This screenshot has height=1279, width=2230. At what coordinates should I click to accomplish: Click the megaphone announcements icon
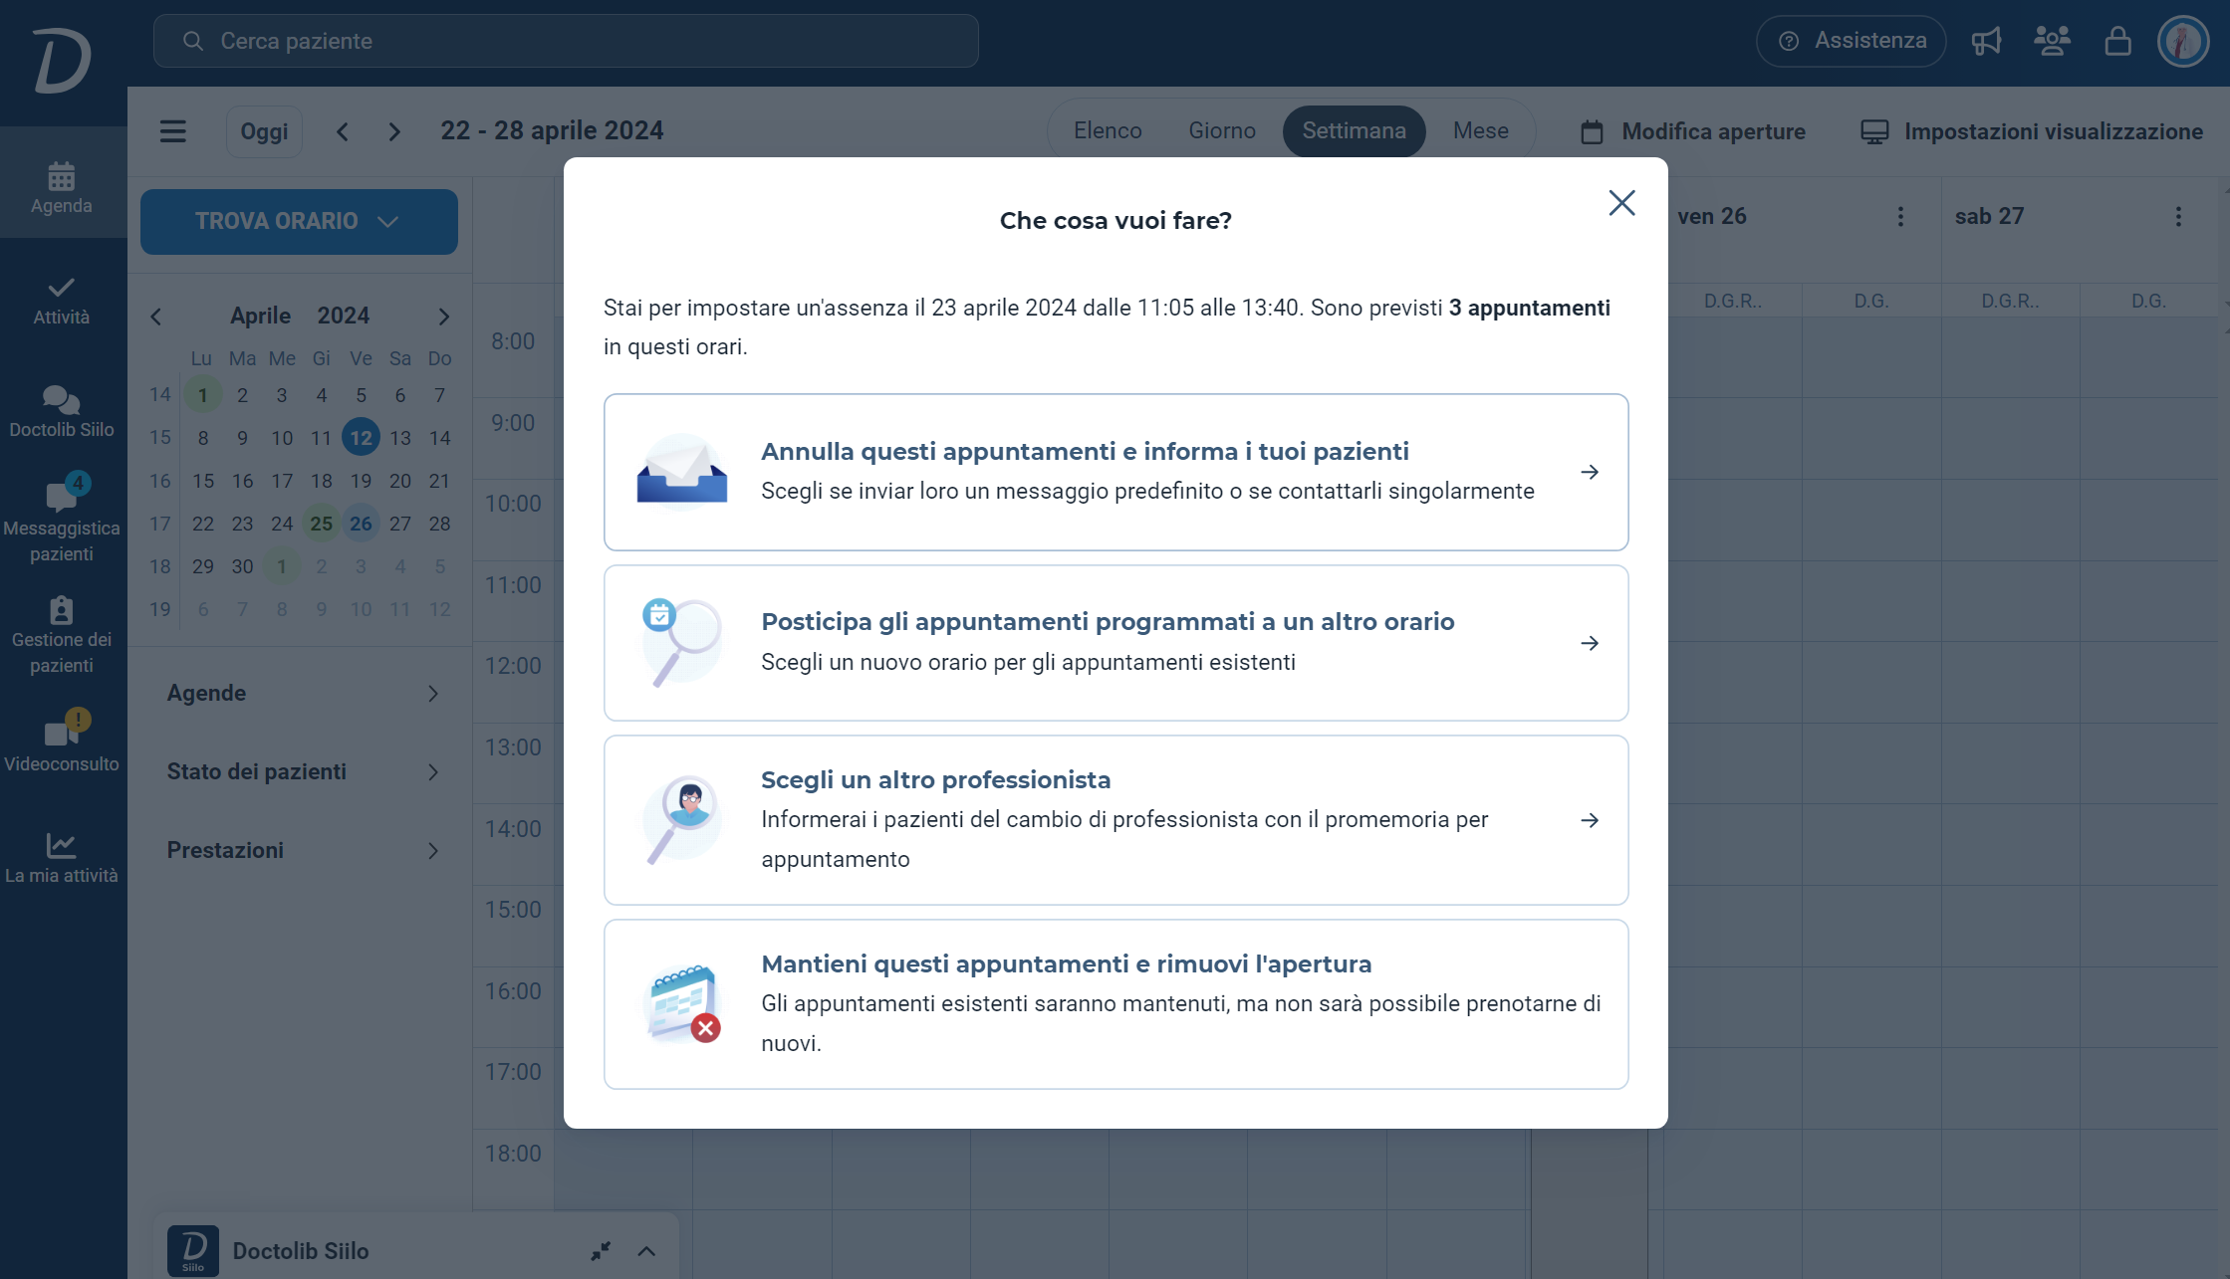point(1986,41)
